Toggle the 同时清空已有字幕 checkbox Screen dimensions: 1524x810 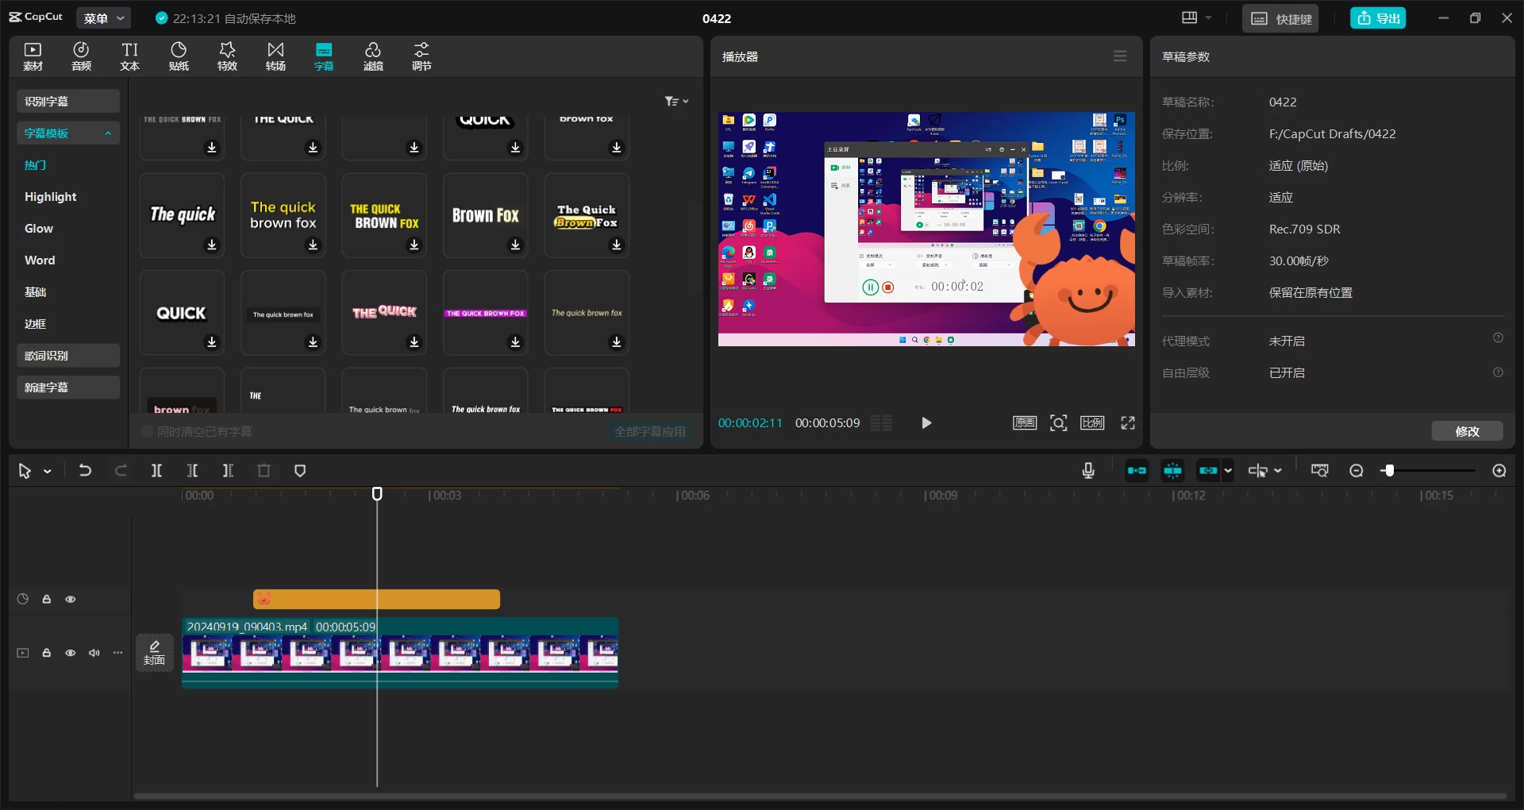tap(148, 431)
